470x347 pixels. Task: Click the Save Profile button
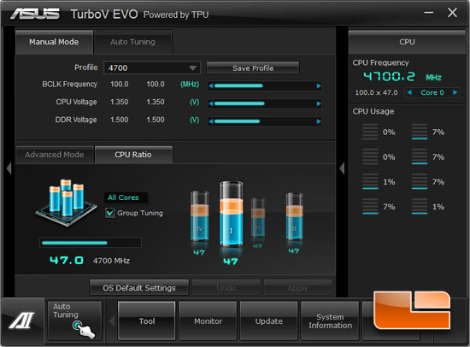(x=253, y=68)
